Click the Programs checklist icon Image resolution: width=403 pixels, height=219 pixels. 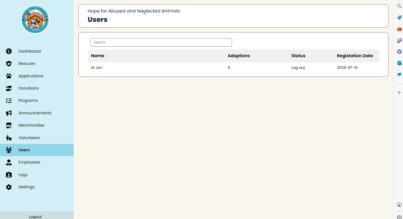click(9, 100)
